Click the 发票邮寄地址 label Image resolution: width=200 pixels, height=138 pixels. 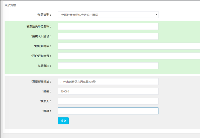[x=41, y=81]
